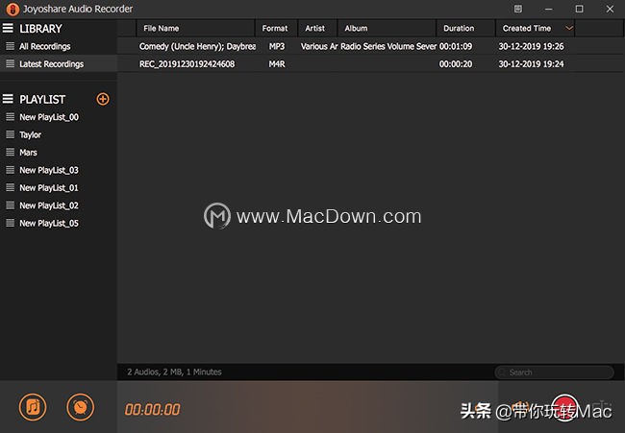
Task: Click the list icon beside New PlayList_00
Action: tap(11, 117)
